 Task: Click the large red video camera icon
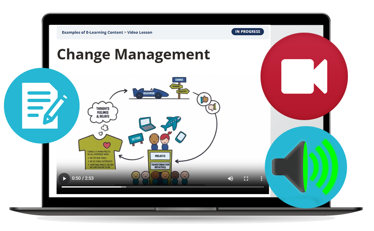click(304, 76)
